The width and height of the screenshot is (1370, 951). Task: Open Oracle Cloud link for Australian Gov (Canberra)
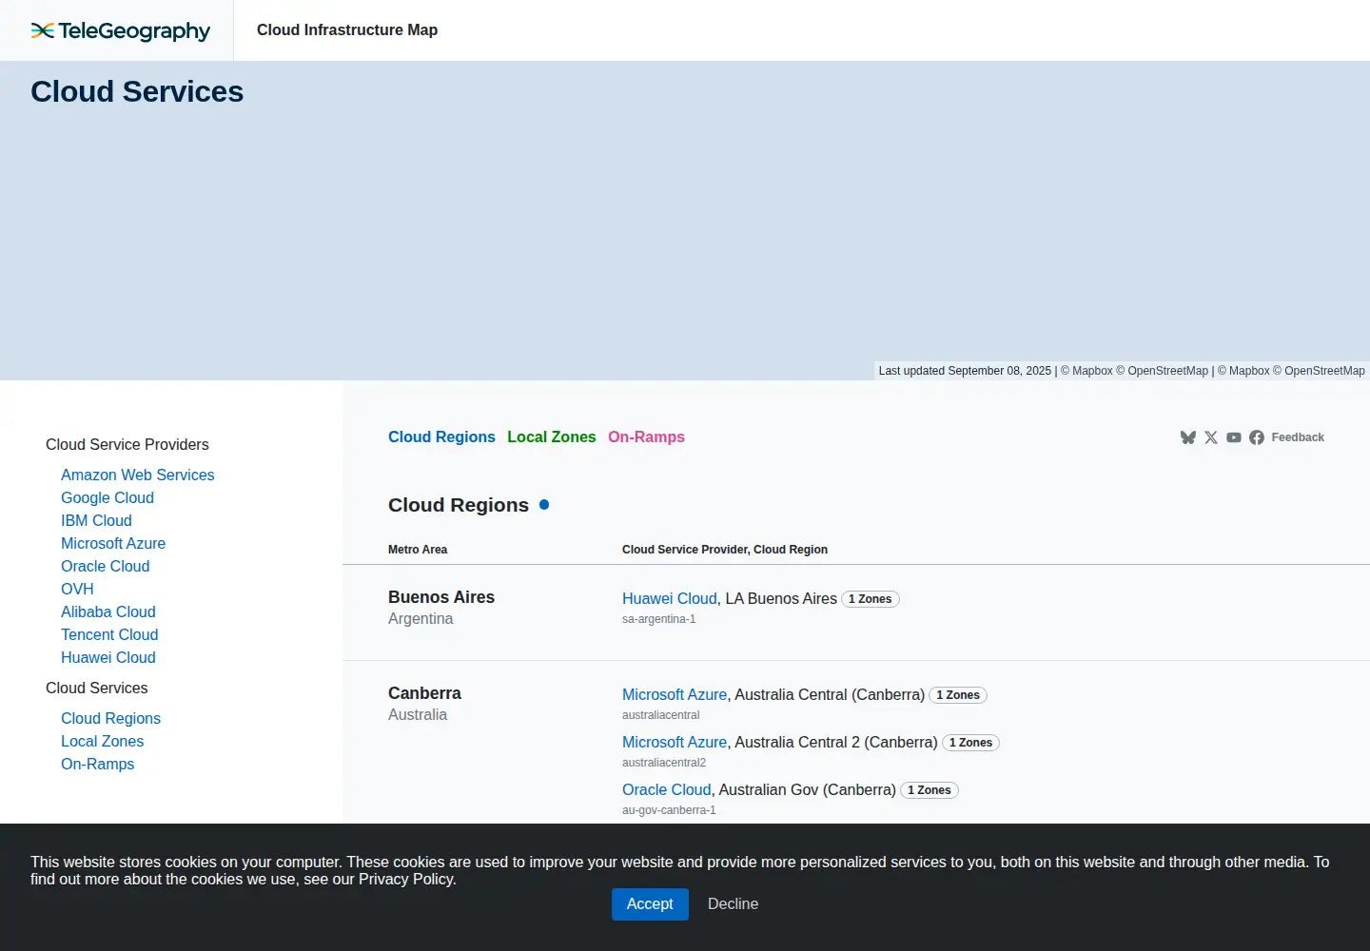tap(667, 790)
